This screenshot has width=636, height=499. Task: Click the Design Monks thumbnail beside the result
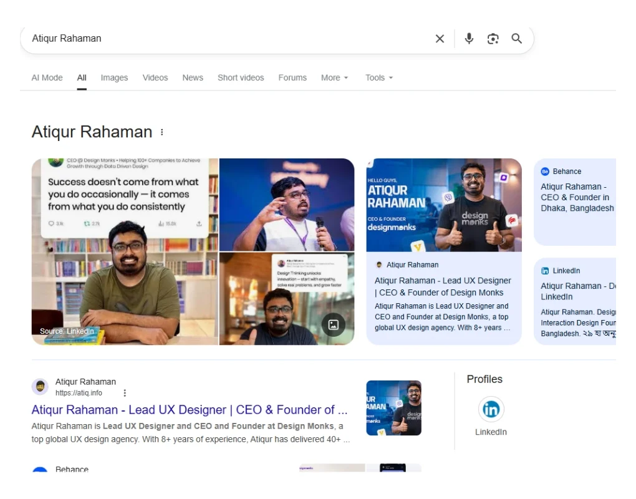click(393, 408)
